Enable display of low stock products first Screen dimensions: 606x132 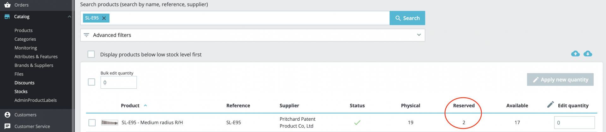(91, 54)
